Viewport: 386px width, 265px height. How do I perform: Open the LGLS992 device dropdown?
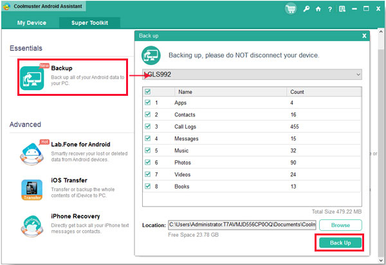click(252, 75)
